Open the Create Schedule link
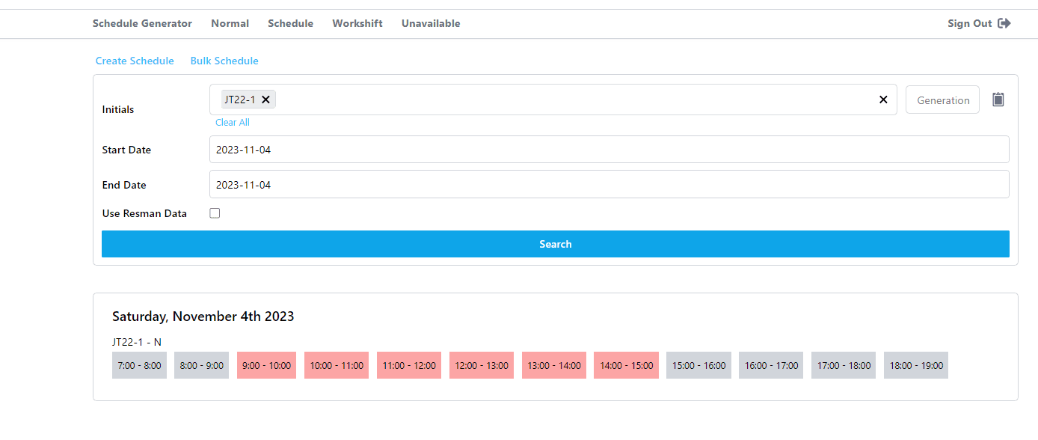Screen dimensions: 1038x440 (x=135, y=61)
